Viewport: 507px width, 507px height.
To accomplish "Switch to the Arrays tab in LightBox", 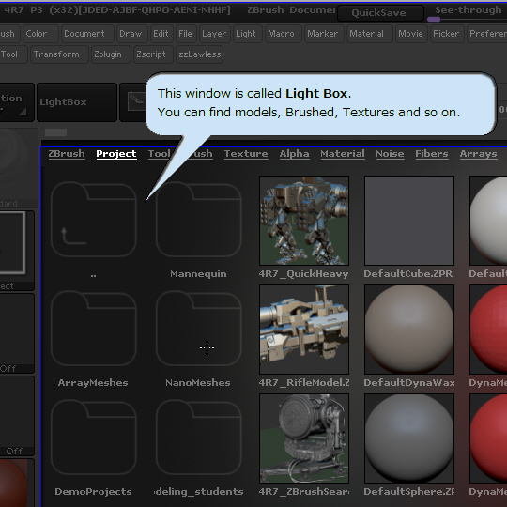I will click(478, 154).
